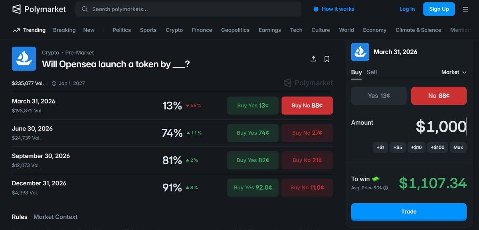479x230 pixels.
Task: Click Buy No 88¢ for March 31
Action: pos(307,106)
